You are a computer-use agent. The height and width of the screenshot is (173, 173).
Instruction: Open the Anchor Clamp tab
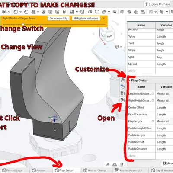pos(95,170)
